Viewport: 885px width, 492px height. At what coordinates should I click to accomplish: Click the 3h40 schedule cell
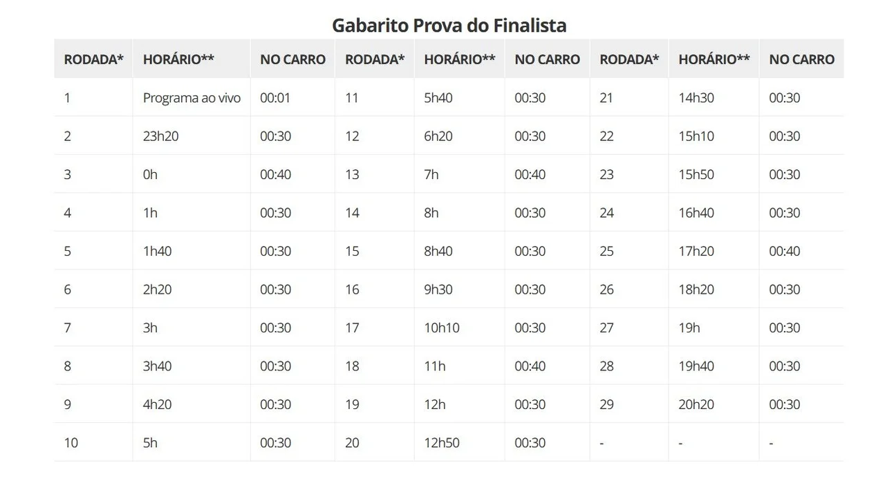(x=157, y=366)
